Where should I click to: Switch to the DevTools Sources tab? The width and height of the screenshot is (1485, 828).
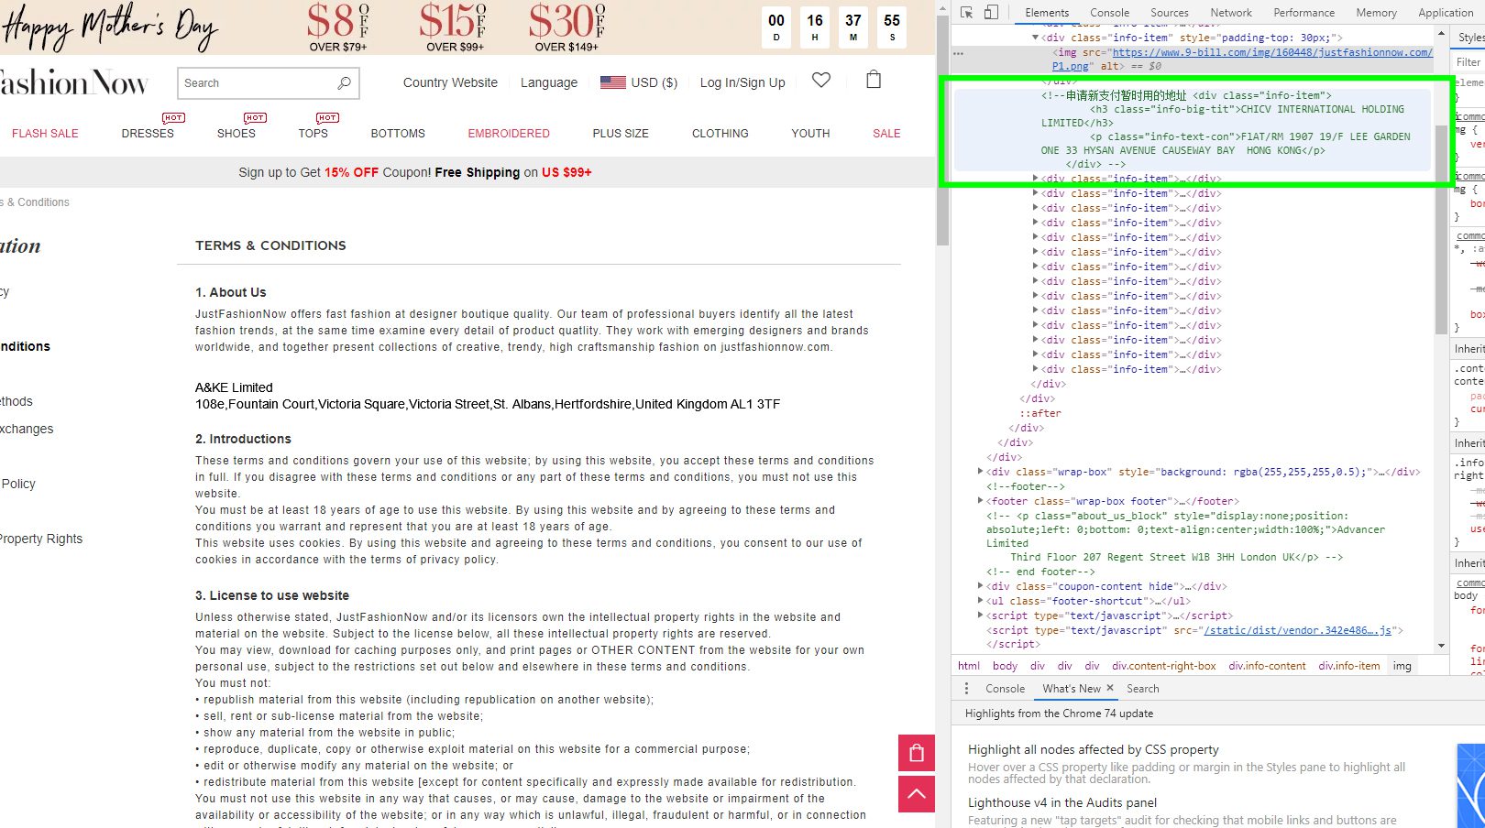1170,13
